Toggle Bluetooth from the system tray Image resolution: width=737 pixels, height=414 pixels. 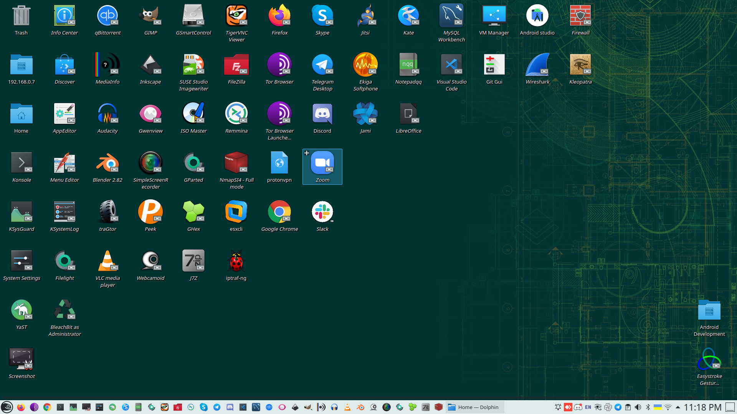648,407
